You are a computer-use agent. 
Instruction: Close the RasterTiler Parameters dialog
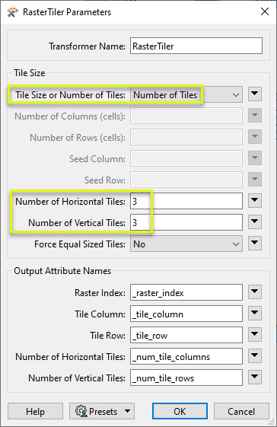point(265,11)
